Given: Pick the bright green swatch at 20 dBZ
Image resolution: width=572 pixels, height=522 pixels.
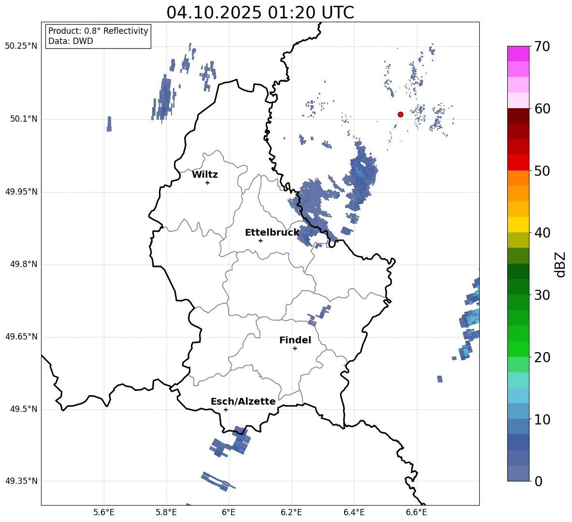Looking at the screenshot, I should point(518,349).
